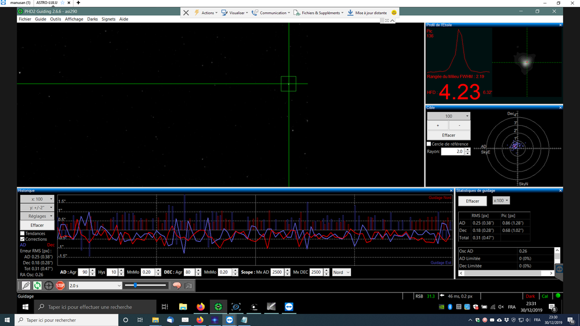Image resolution: width=580 pixels, height=326 pixels.
Task: Open the Outils menu
Action: tap(56, 19)
